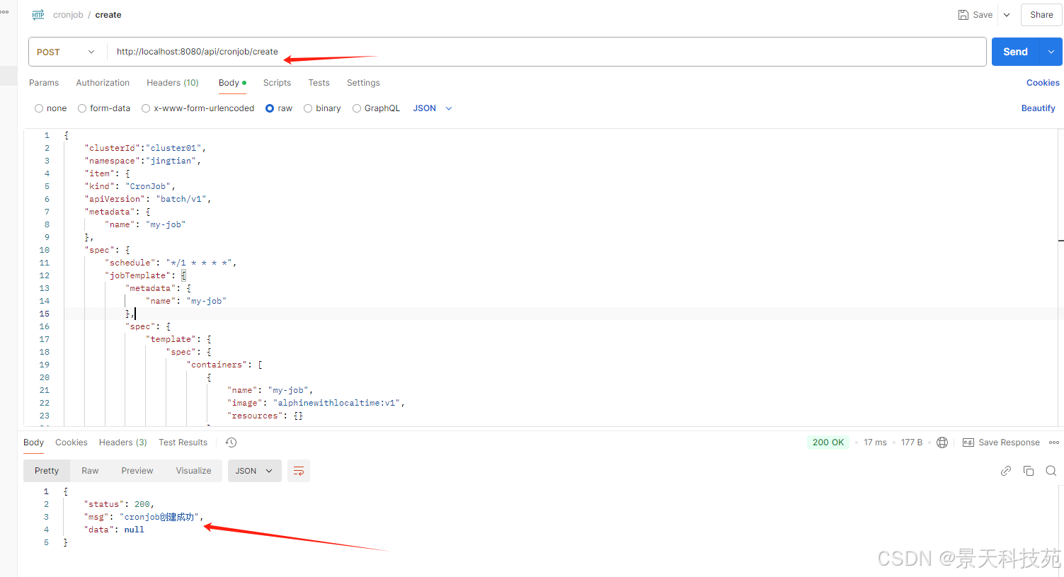Image resolution: width=1064 pixels, height=577 pixels.
Task: Click the Save Response icon
Action: click(x=968, y=442)
